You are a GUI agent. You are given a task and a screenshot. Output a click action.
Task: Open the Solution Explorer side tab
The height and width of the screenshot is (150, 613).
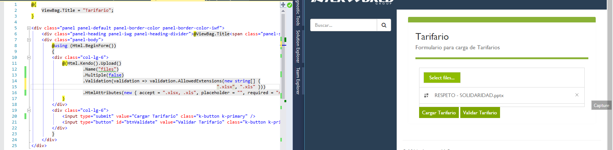pos(298,46)
